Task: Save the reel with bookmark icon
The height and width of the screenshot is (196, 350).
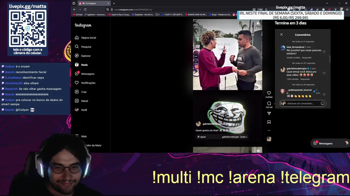Action: coord(269,122)
